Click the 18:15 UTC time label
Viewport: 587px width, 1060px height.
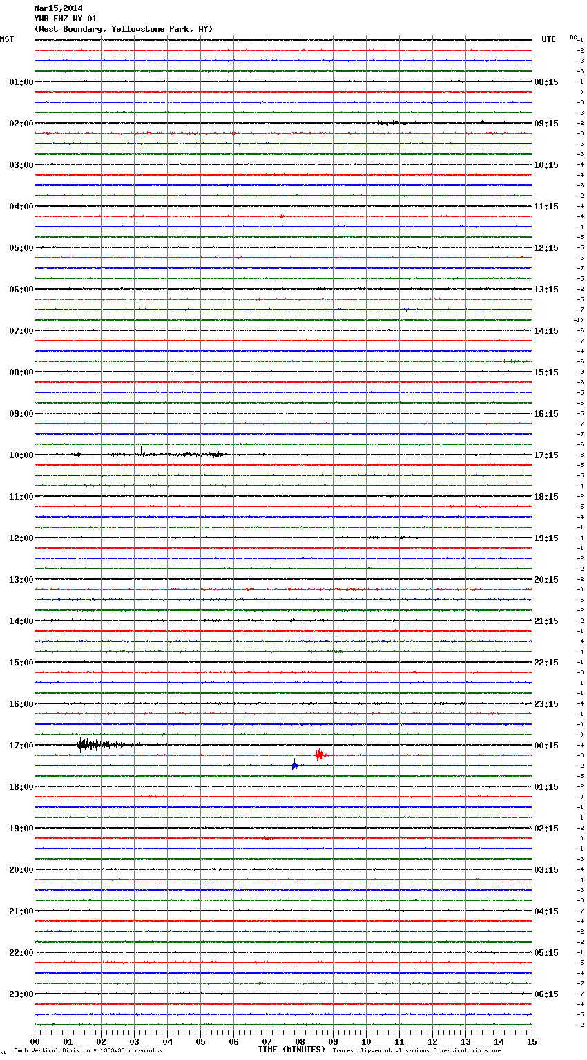click(x=546, y=497)
